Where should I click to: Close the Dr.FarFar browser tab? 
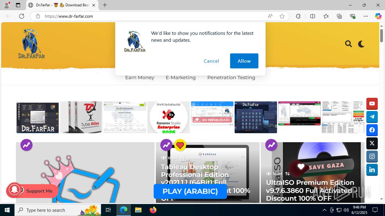(x=94, y=5)
